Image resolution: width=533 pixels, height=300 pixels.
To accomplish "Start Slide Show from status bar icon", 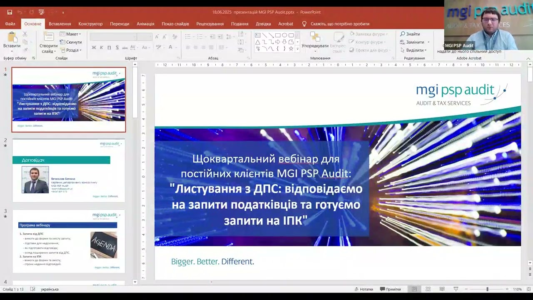I will coord(456,289).
